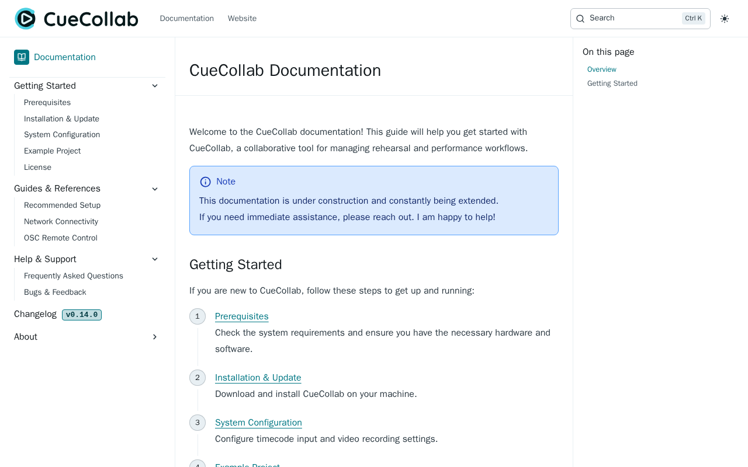Select OSC Remote Control in sidebar
Image resolution: width=748 pixels, height=467 pixels.
[x=61, y=238]
